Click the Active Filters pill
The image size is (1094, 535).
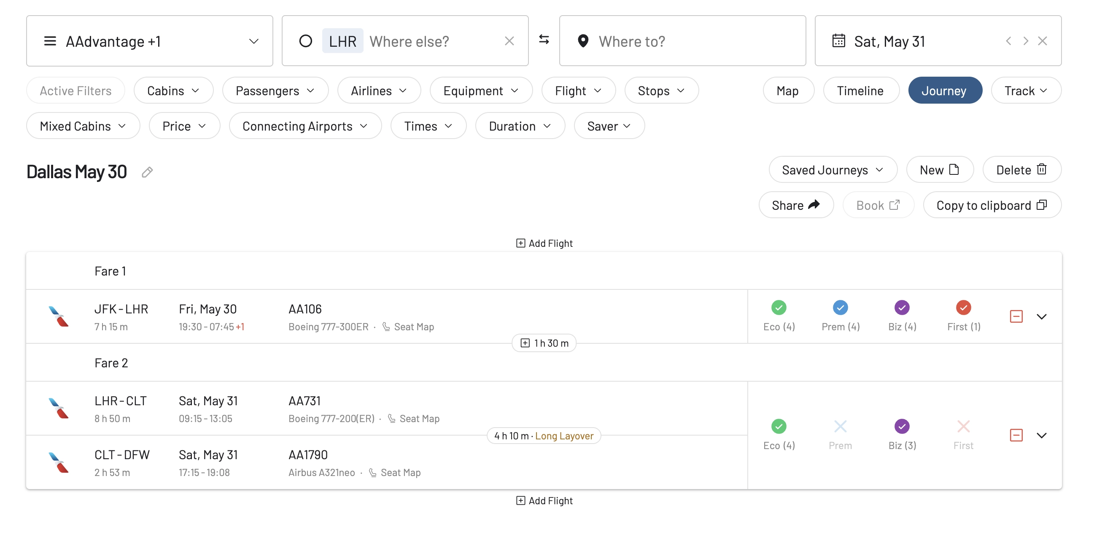click(x=75, y=91)
